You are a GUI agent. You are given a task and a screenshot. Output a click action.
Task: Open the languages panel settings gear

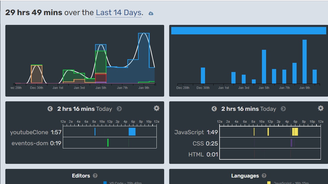click(320, 108)
